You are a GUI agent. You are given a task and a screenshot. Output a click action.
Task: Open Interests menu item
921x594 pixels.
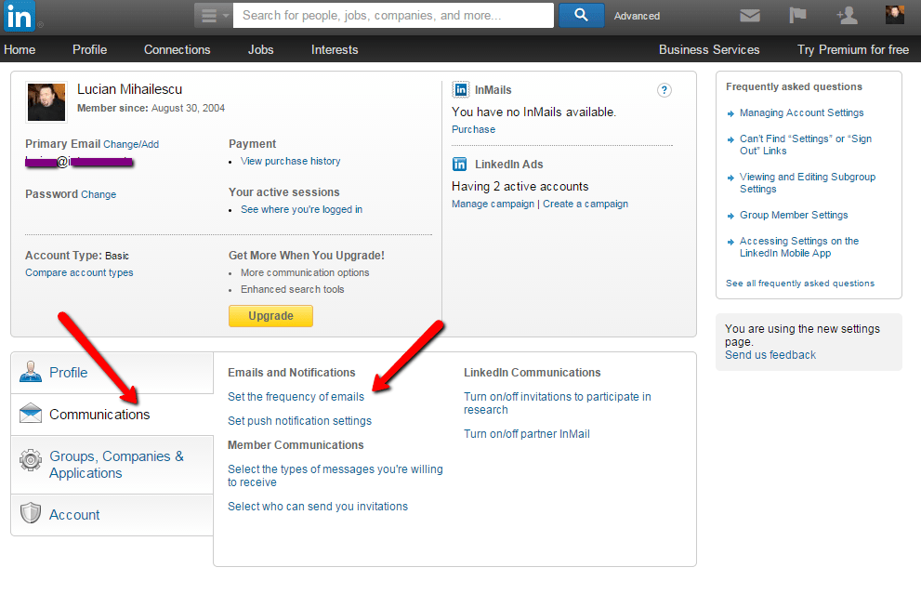pos(335,50)
